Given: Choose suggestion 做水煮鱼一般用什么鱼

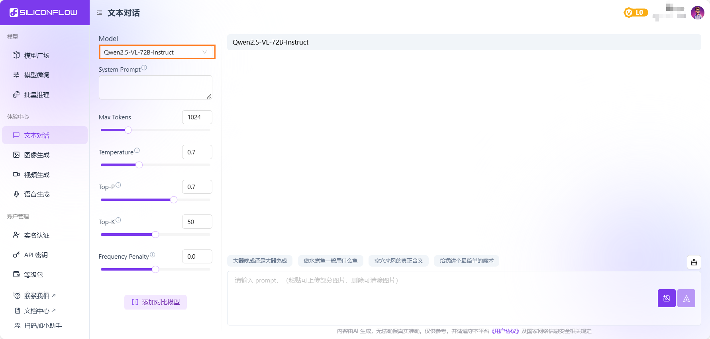Looking at the screenshot, I should (331, 261).
